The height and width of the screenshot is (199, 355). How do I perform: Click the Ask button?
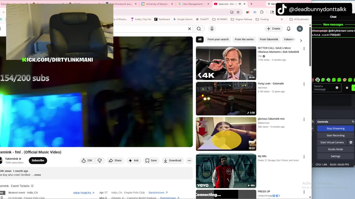[133, 160]
